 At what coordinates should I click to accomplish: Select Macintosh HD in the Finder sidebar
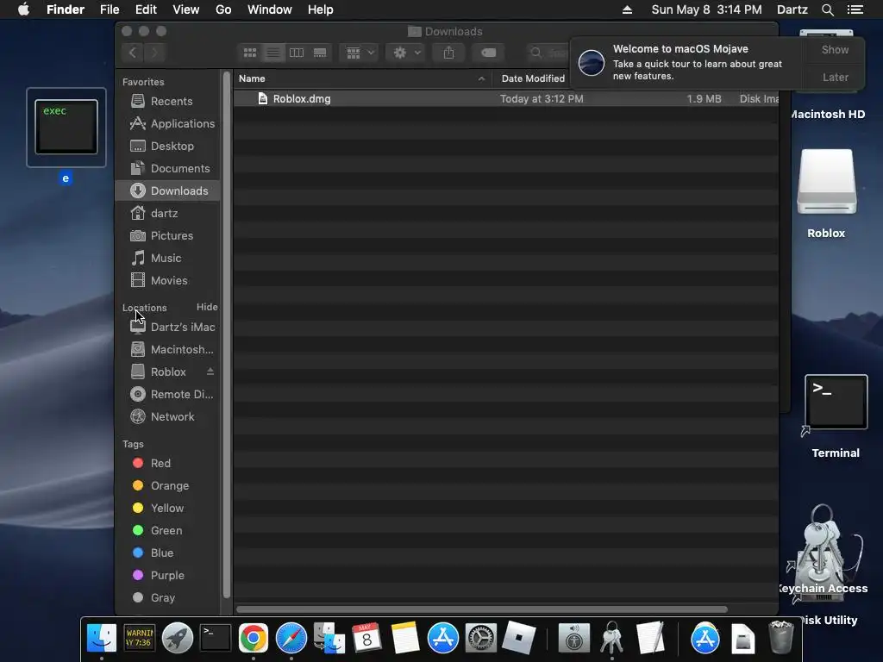[167, 350]
